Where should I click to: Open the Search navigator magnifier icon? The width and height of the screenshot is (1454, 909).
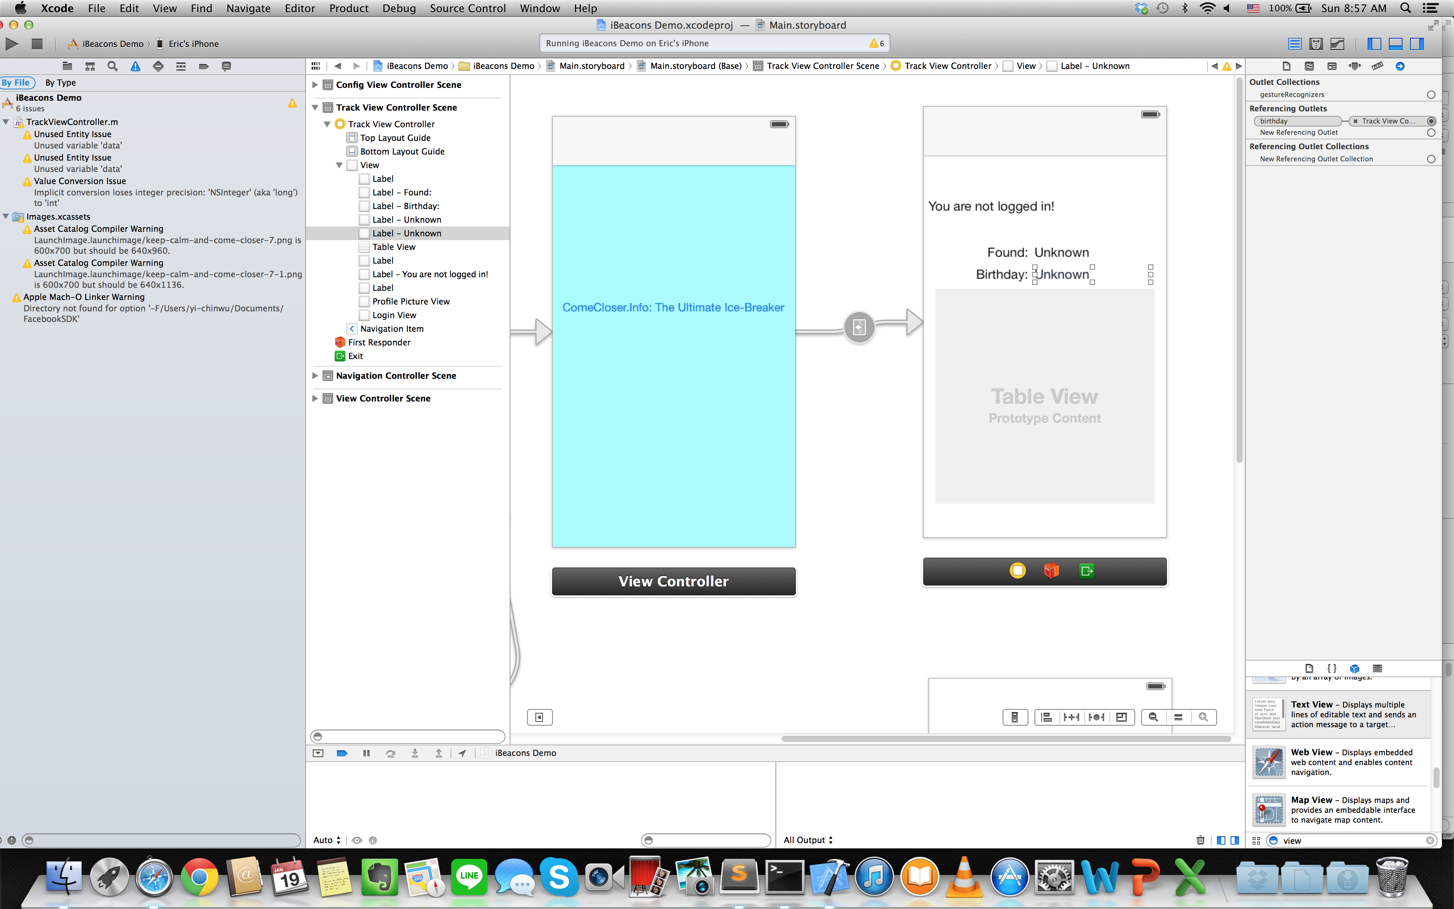[112, 66]
